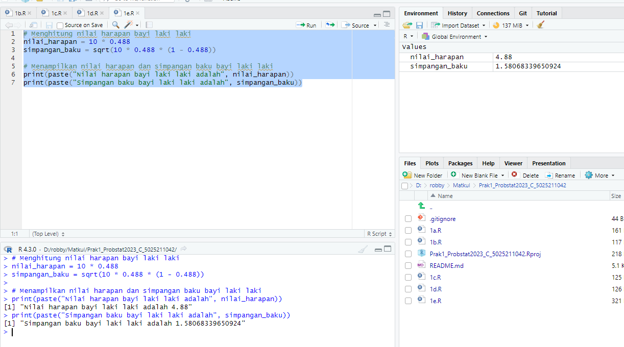Rename the selected file
This screenshot has width=624, height=347.
coord(560,175)
